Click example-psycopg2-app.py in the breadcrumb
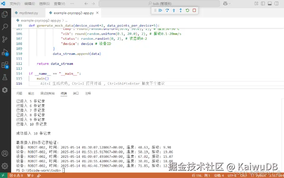The height and width of the screenshot is (178, 284). tap(41, 21)
